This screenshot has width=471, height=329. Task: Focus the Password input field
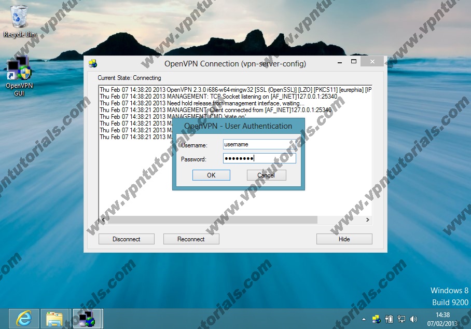[259, 158]
